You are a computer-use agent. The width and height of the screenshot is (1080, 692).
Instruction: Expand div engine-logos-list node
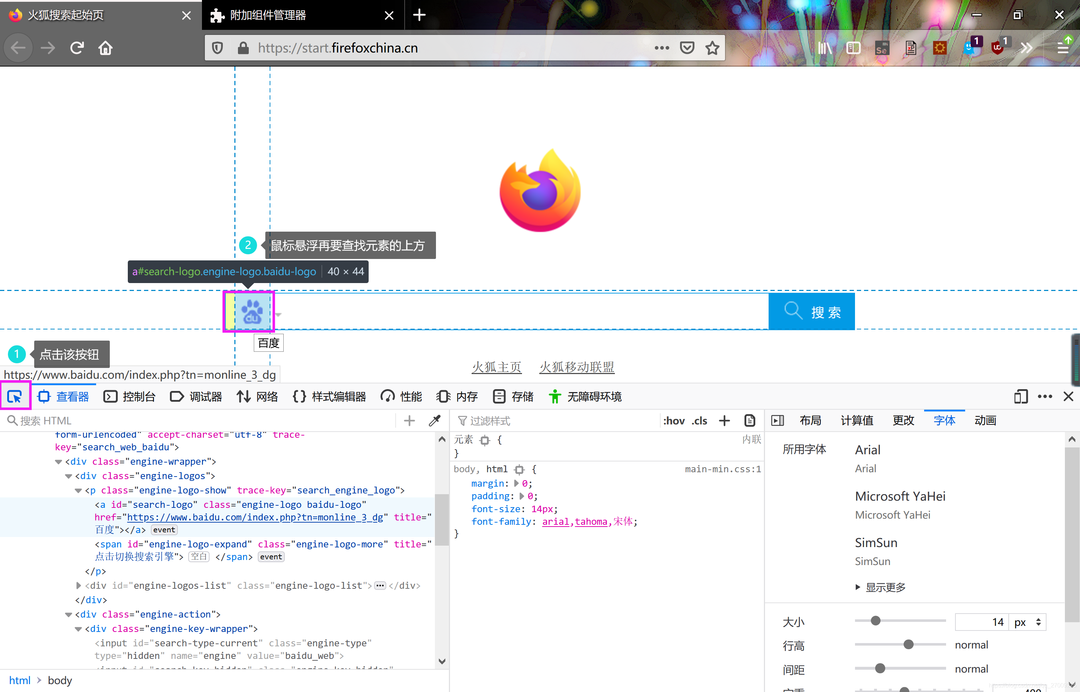click(78, 586)
